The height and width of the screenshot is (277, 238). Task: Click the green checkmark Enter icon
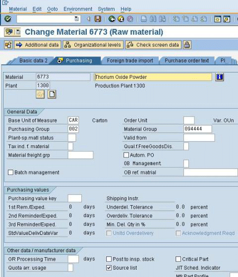(8, 19)
